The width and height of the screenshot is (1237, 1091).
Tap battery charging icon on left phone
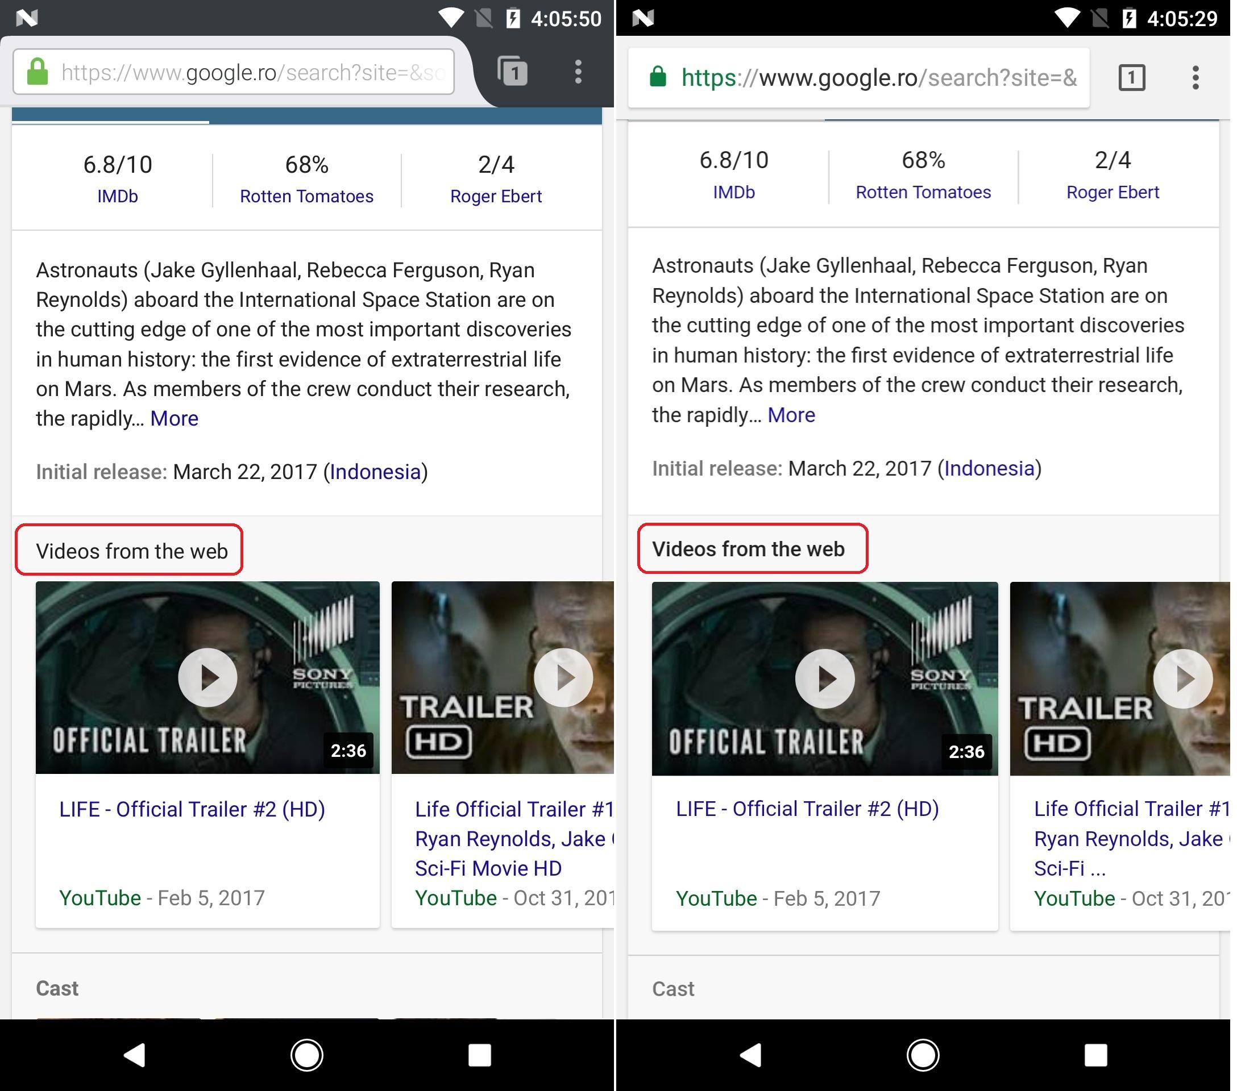click(x=513, y=18)
